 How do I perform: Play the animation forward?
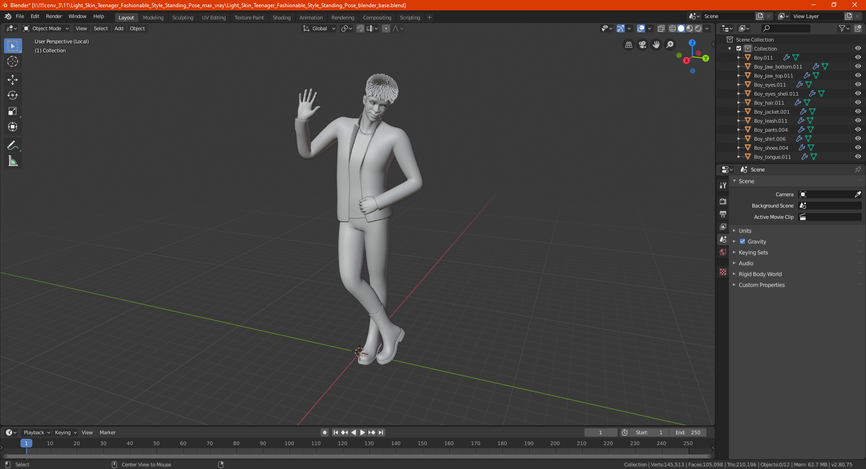(x=363, y=432)
